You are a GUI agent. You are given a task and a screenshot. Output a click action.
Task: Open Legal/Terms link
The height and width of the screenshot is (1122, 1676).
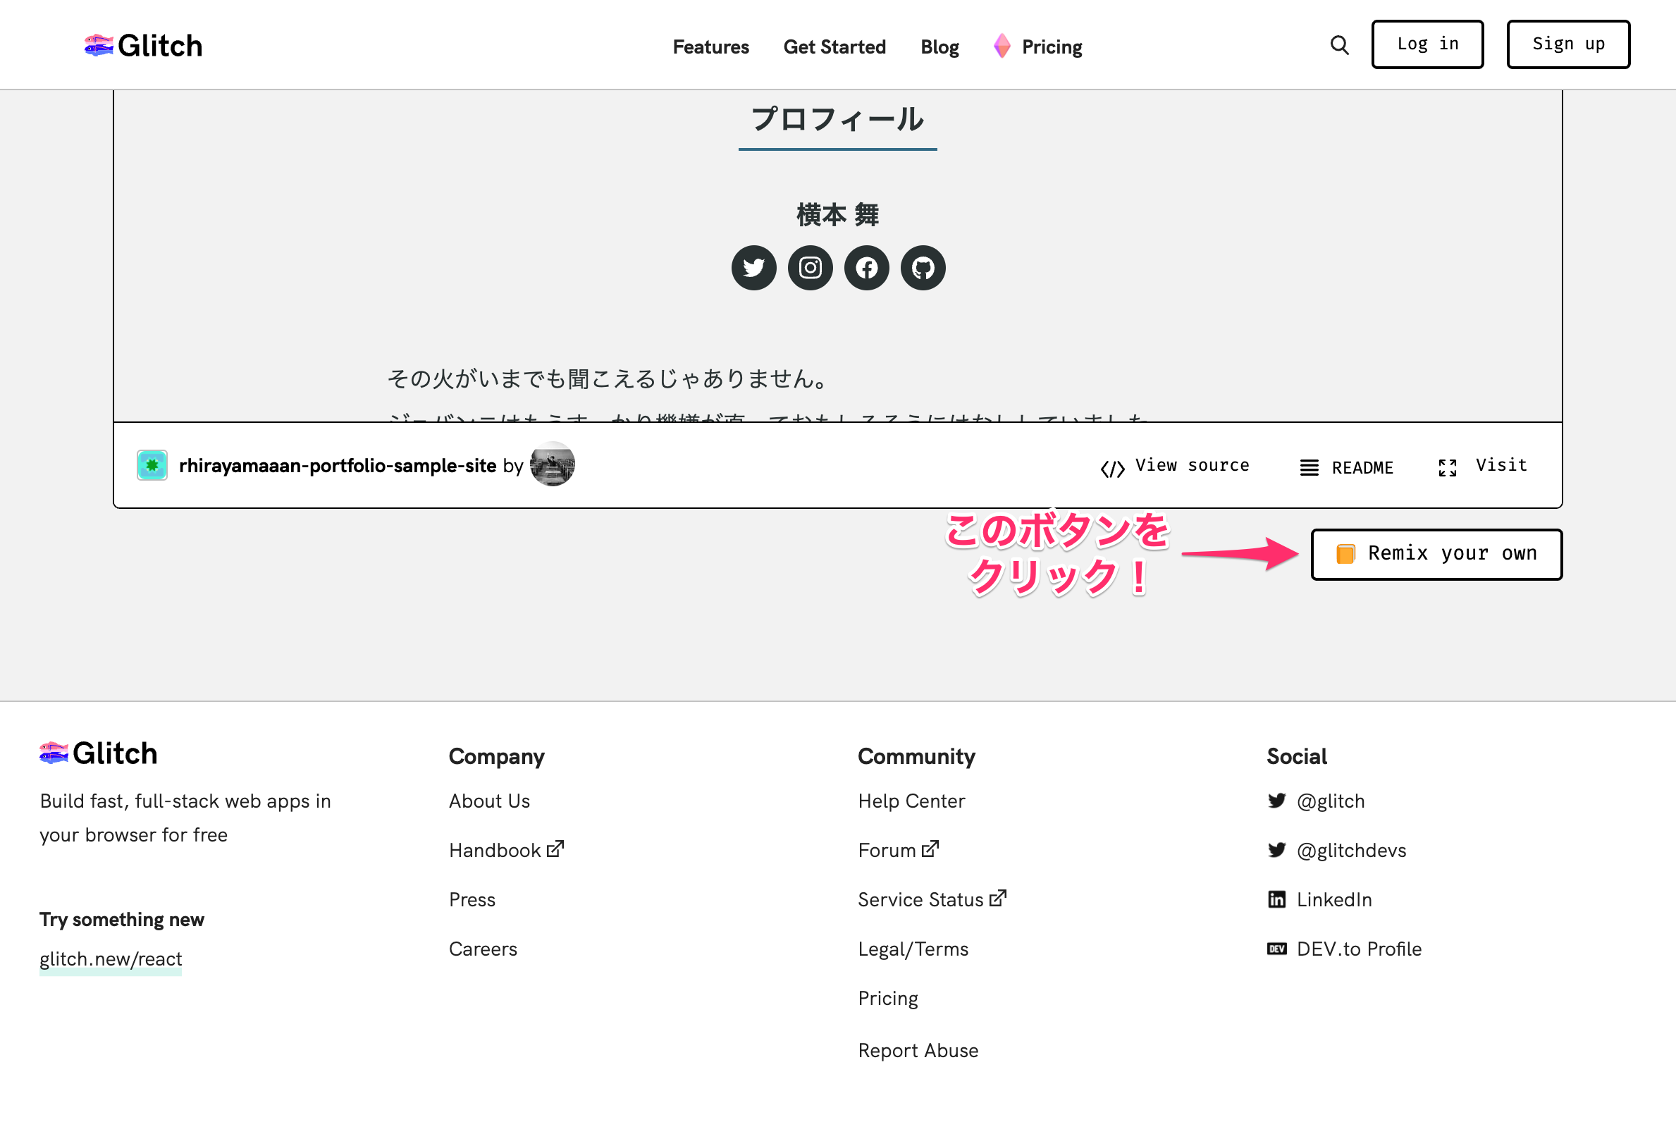pyautogui.click(x=913, y=949)
